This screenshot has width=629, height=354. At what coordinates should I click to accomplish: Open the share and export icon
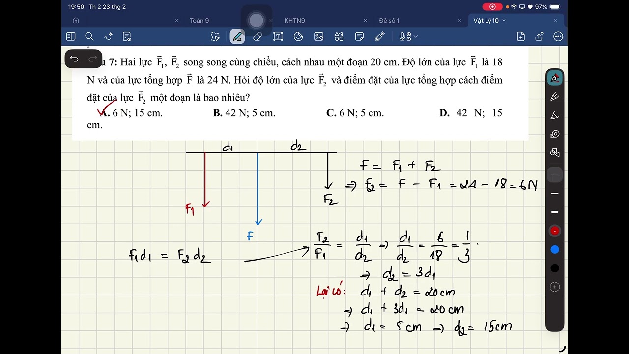[539, 36]
